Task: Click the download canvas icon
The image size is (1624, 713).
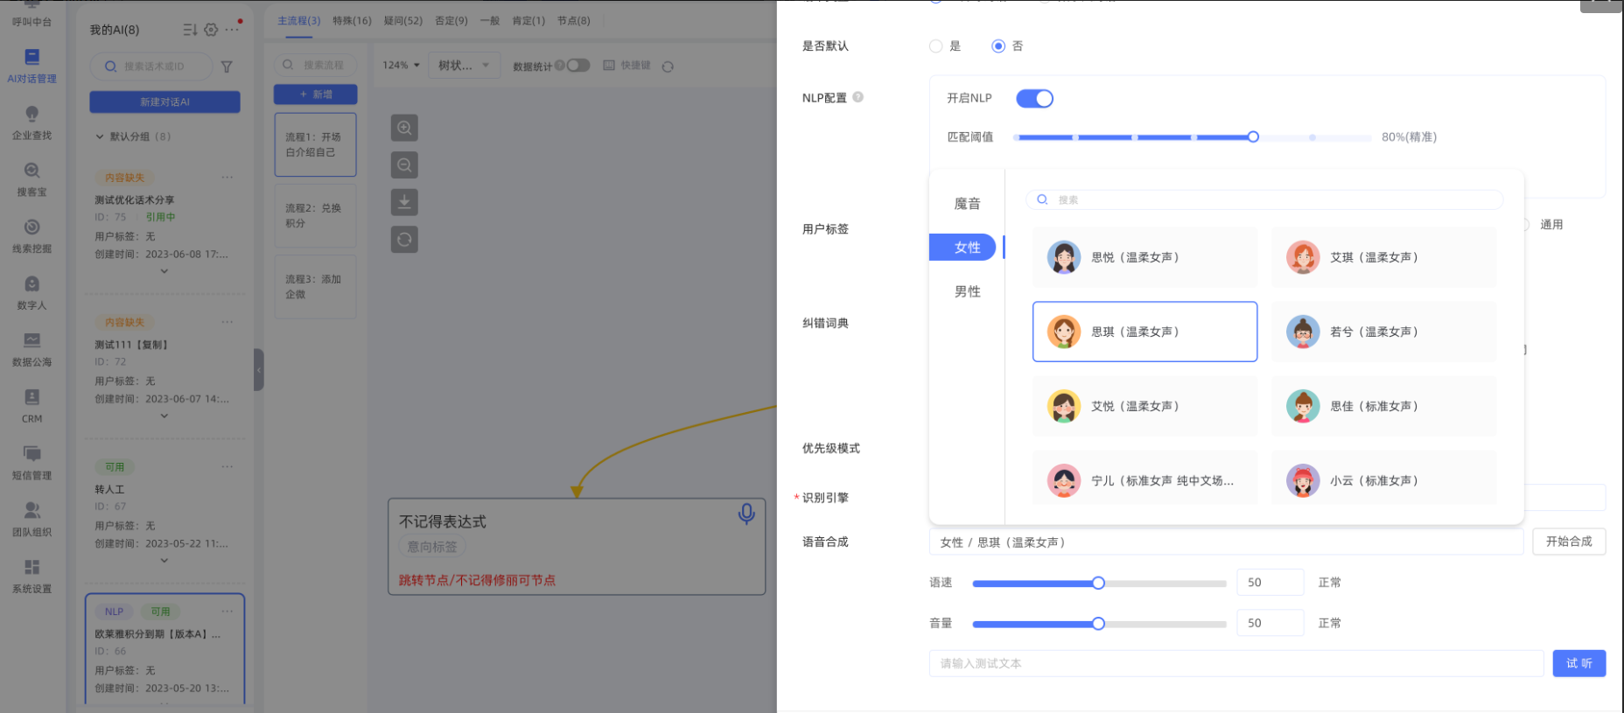Action: click(404, 202)
